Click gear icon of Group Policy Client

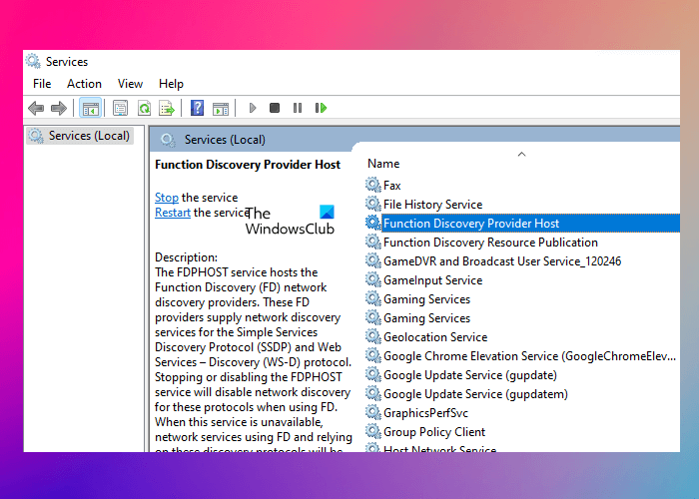click(x=372, y=432)
